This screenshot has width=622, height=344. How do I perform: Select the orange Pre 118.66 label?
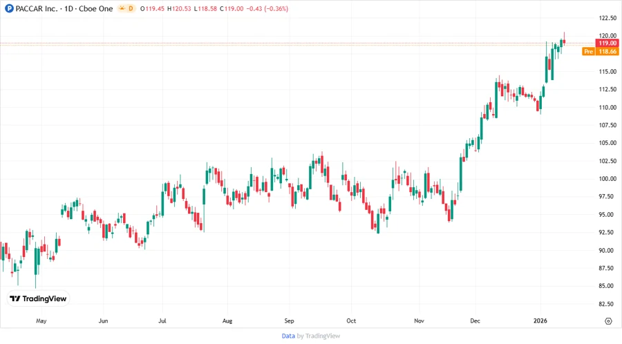point(601,52)
